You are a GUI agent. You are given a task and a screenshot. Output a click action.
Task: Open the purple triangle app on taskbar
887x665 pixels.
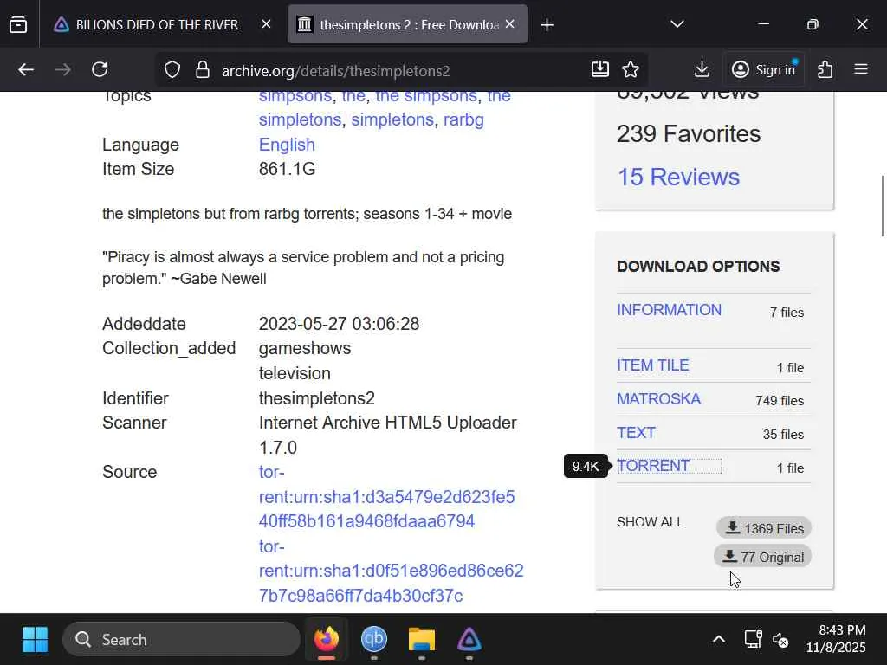[469, 640]
